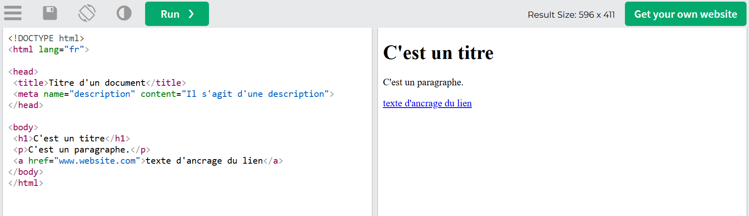749x216 pixels.
Task: Click the www.website.com href value in code
Action: 97,161
